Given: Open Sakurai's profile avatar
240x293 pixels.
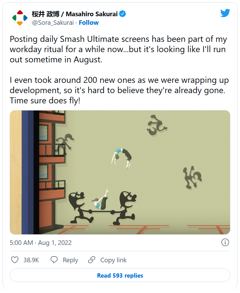Looking at the screenshot, I should tap(19, 18).
